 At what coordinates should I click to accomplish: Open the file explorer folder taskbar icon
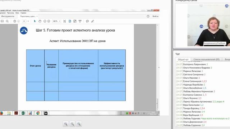coord(9,113)
